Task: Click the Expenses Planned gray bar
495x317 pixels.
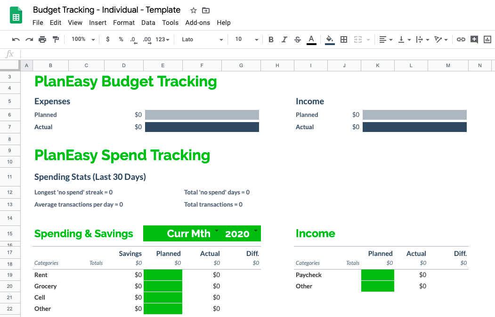Action: click(x=202, y=115)
